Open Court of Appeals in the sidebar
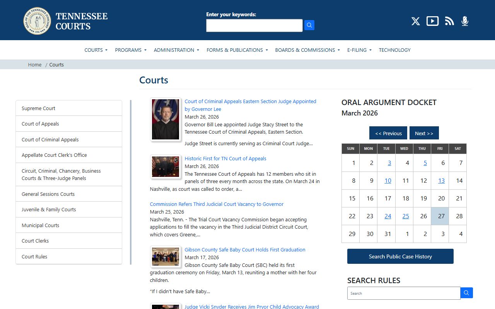495x309 pixels. pos(69,124)
